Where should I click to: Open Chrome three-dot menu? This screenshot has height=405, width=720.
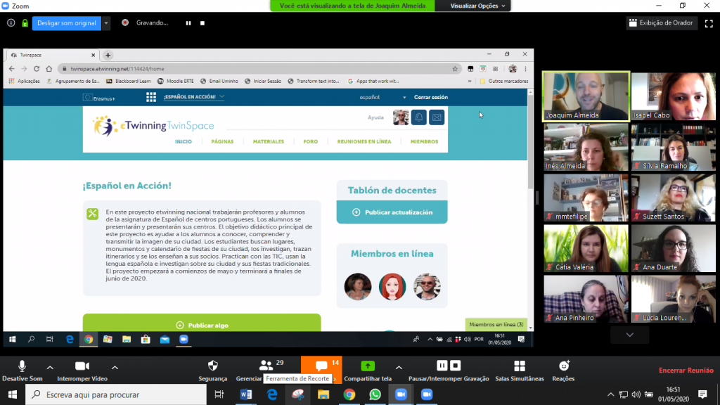(525, 69)
